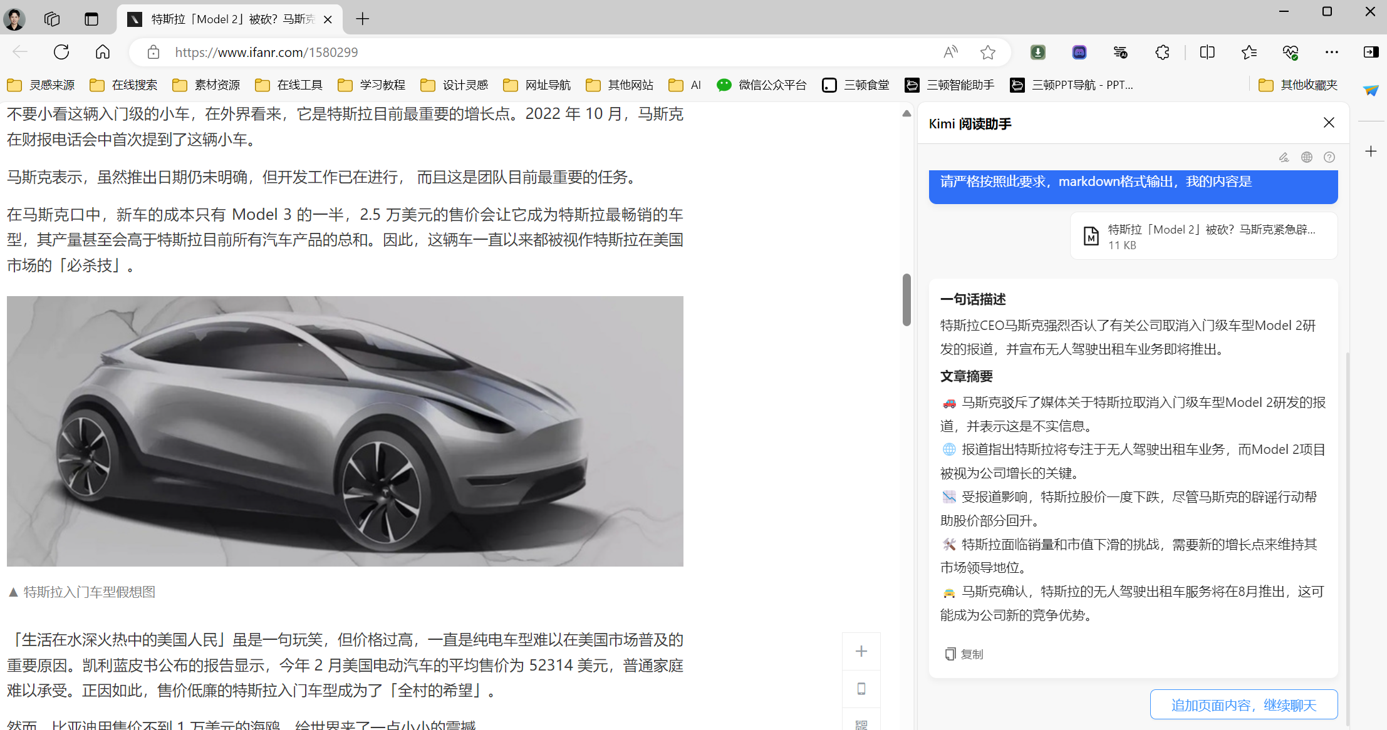Click the Kimi panel pen edit icon
The width and height of the screenshot is (1387, 730).
coord(1284,157)
